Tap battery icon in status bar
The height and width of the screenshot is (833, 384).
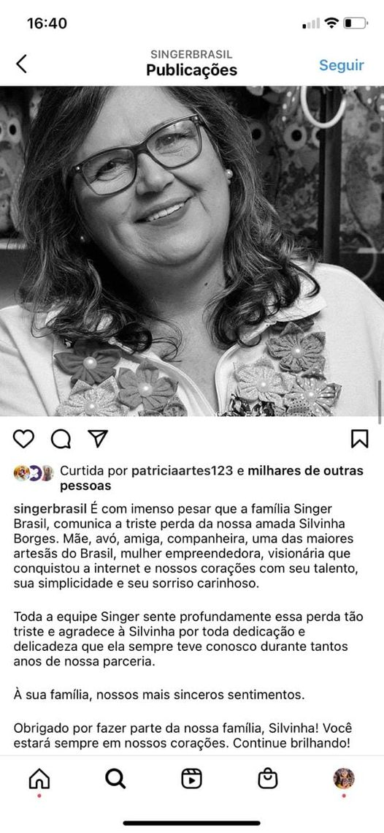(x=356, y=23)
